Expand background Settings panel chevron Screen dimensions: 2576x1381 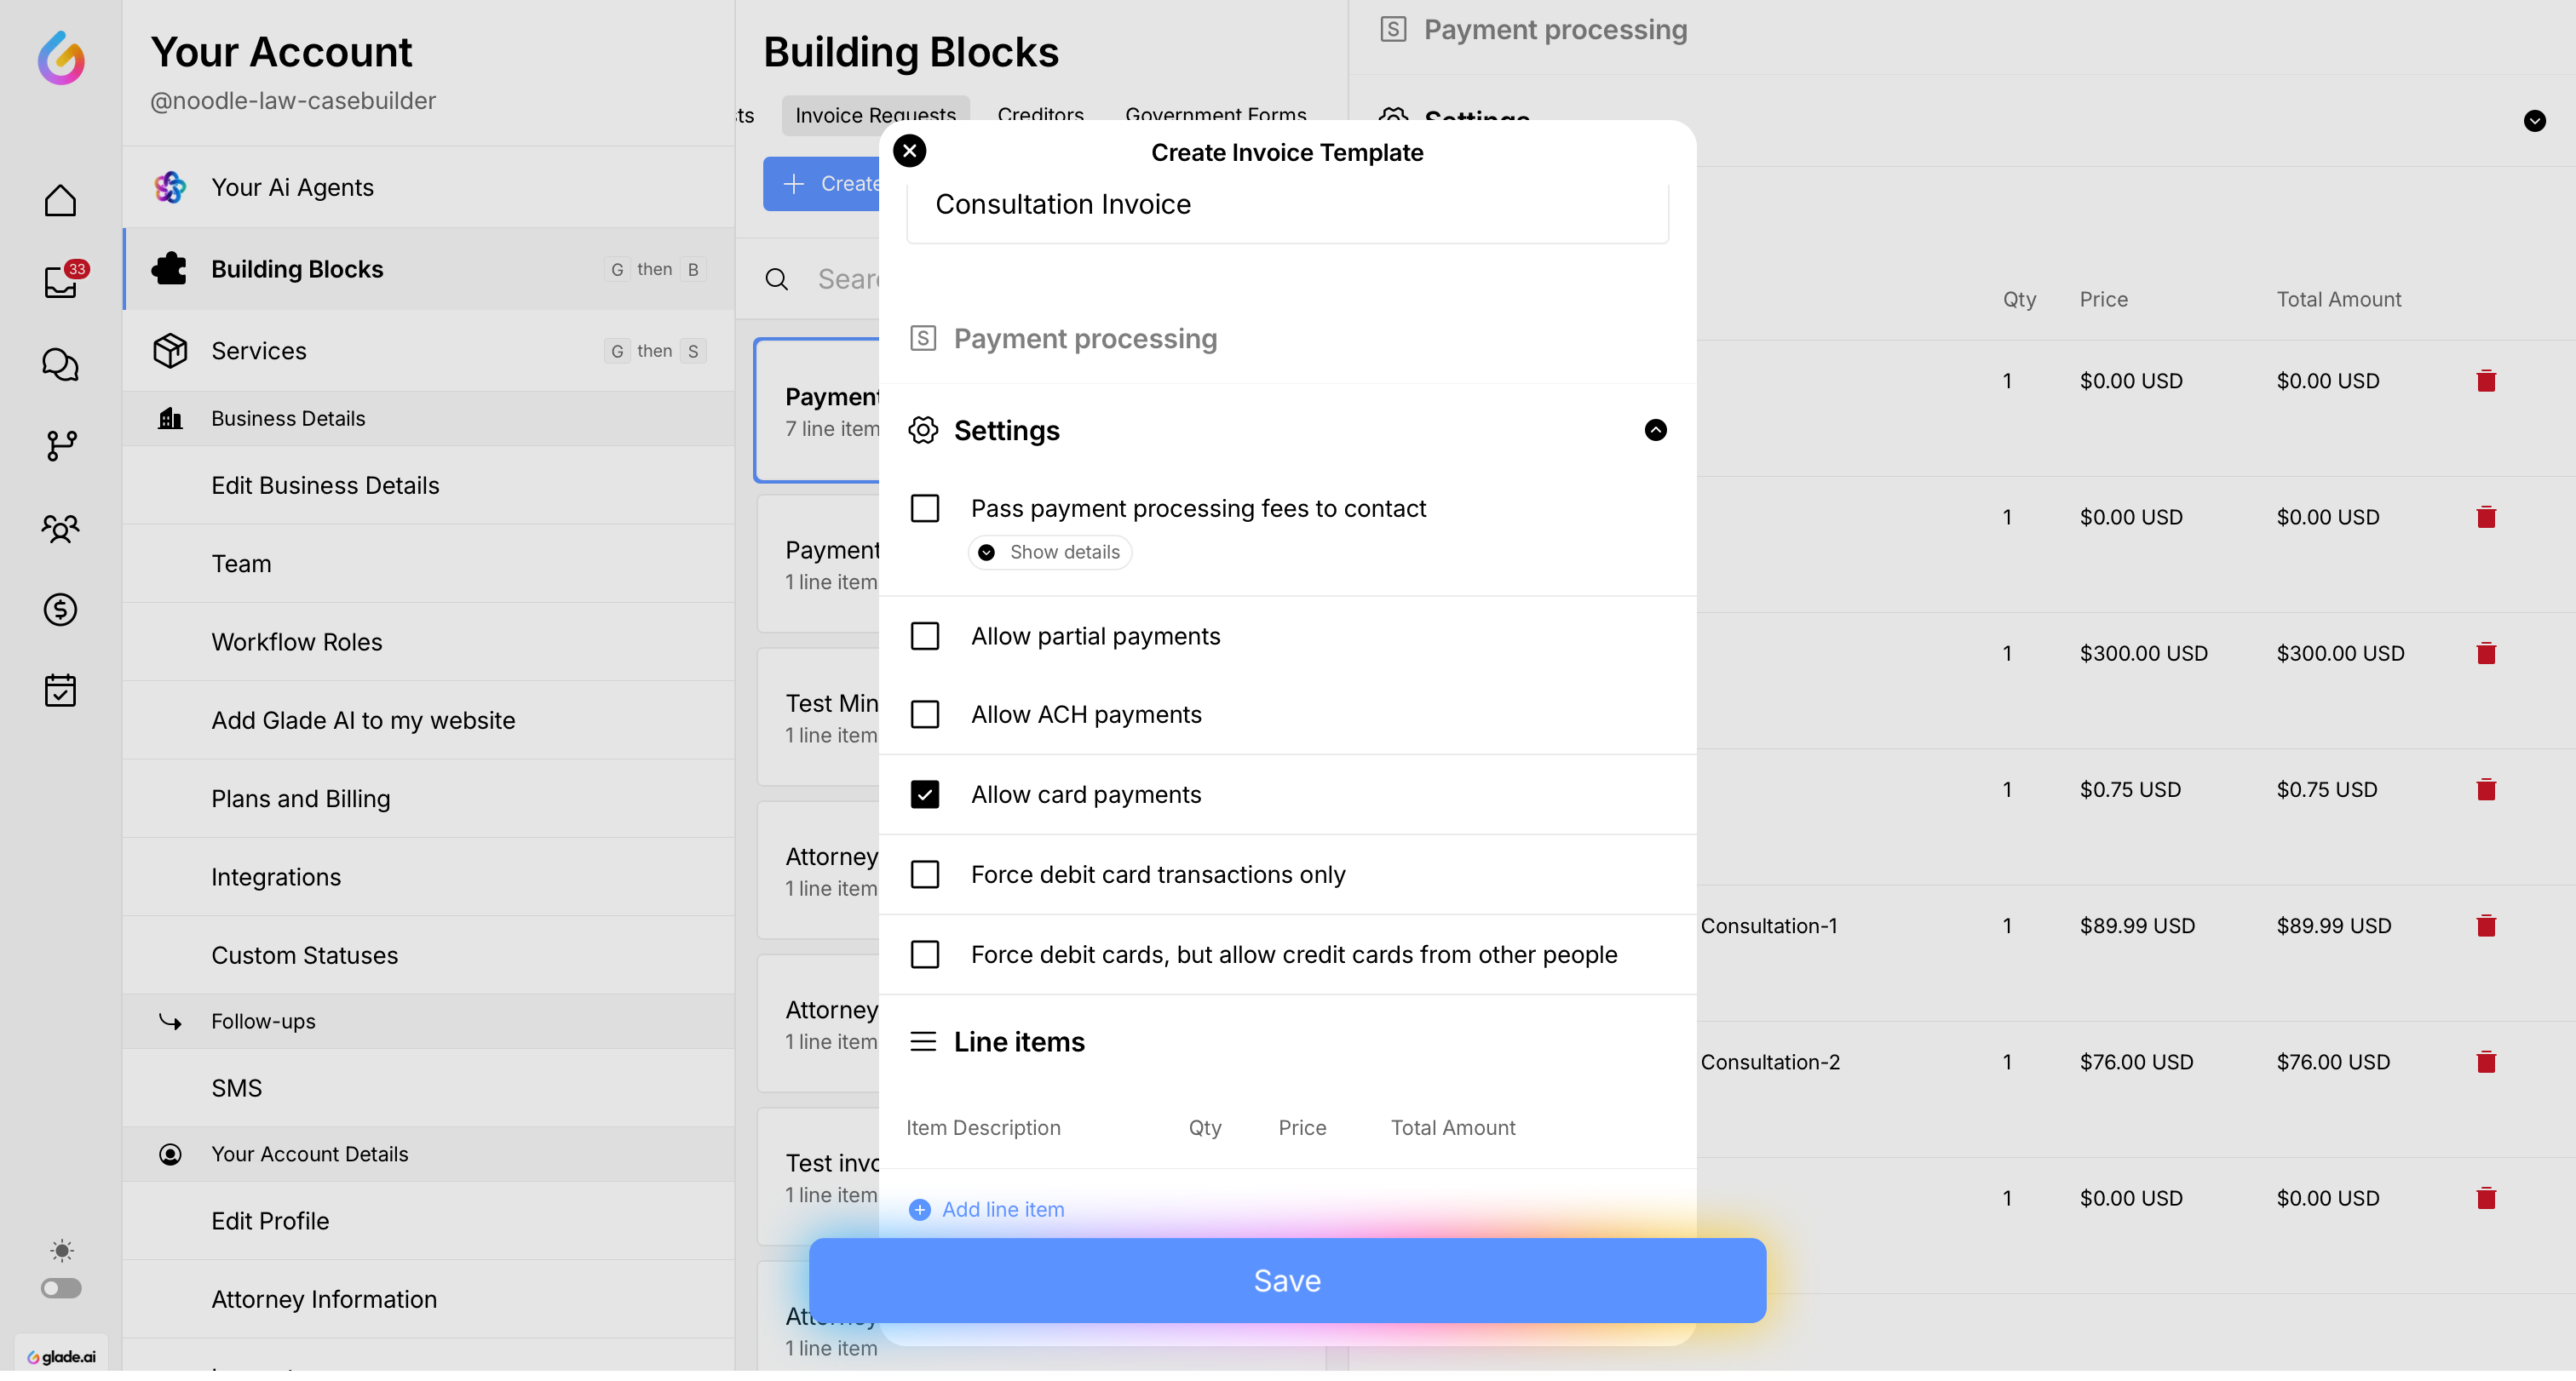[x=2534, y=121]
